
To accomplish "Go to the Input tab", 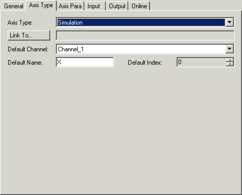I will point(95,6).
